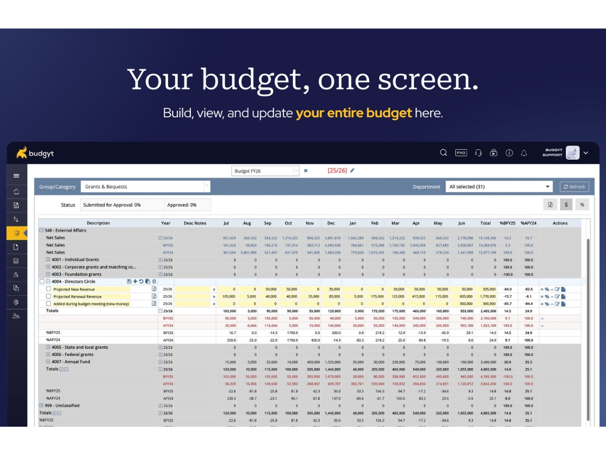Collapse the 540 - External Affairs group
Screen dimensions: 606x455
click(x=41, y=231)
